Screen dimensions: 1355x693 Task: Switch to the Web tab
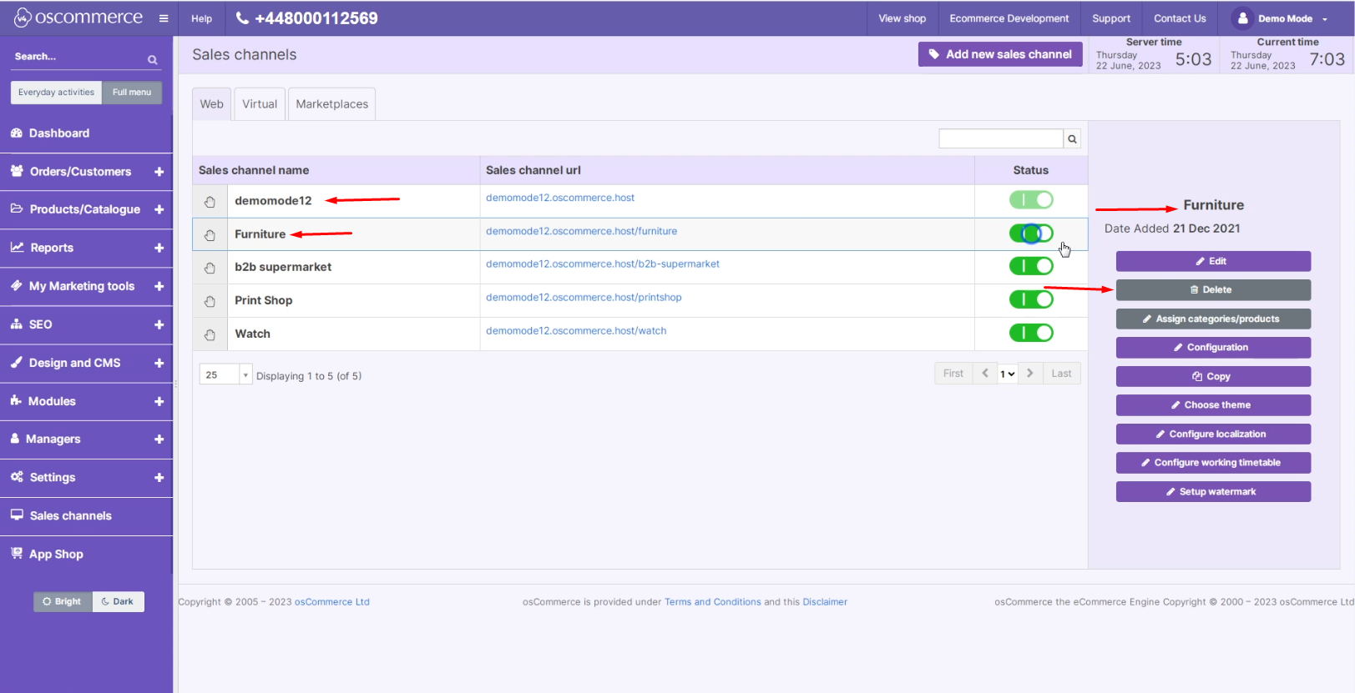click(x=211, y=104)
